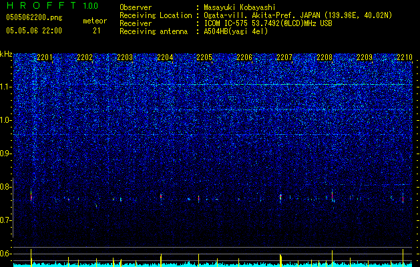The height and width of the screenshot is (267, 420).
Task: Click the 2205 time marker
Action: (x=204, y=57)
